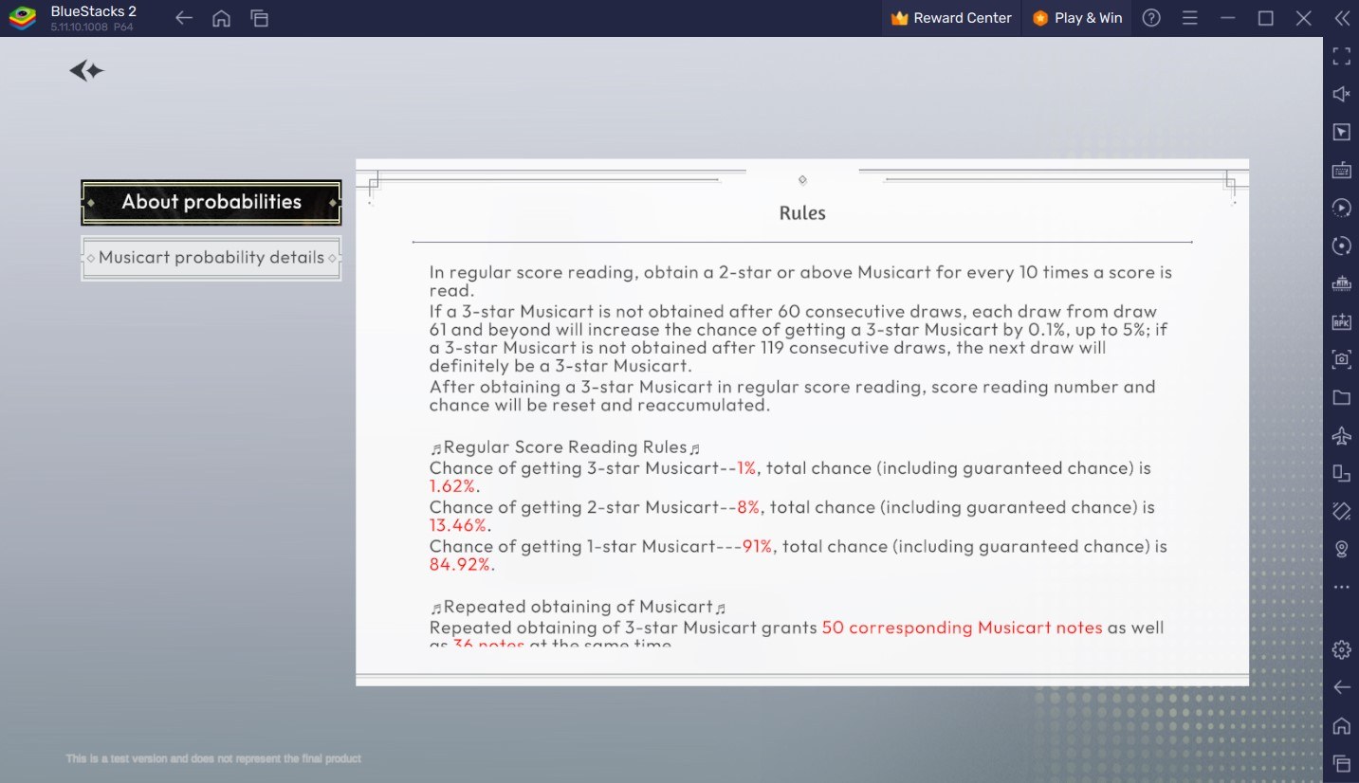Minimize the BlueStacks window
The image size is (1359, 783).
coord(1227,18)
